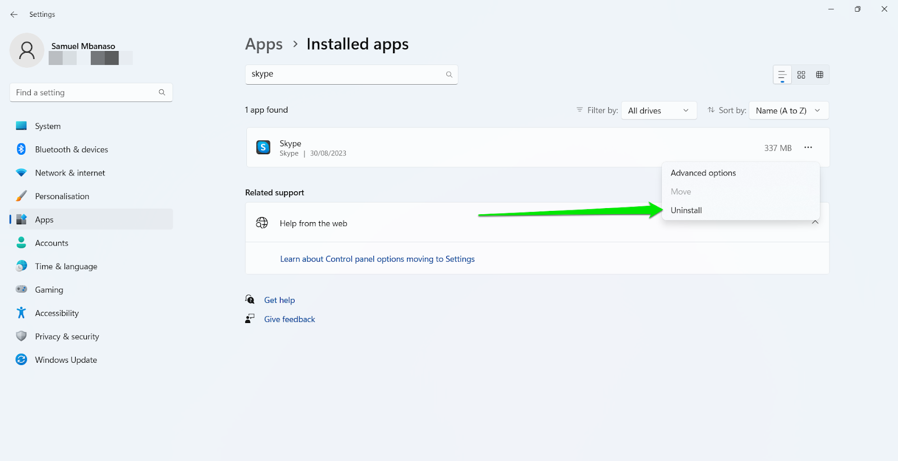
Task: Click the Related support heading
Action: click(274, 192)
